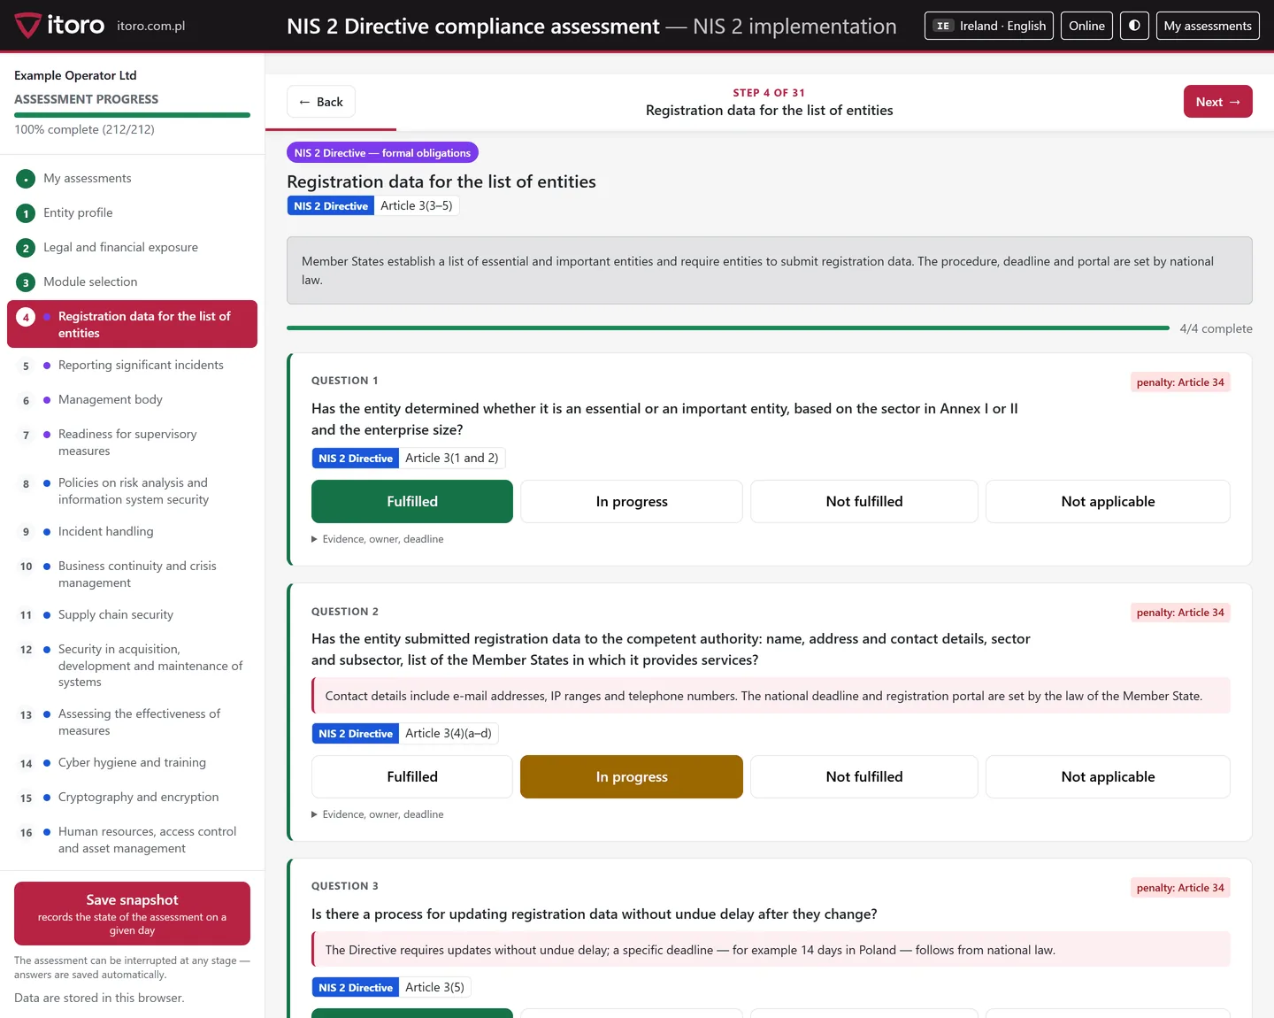Screen dimensions: 1274x1018
Task: Open Policies on risk analysis step
Action: click(132, 490)
